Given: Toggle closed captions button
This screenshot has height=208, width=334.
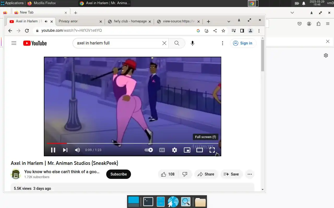Looking at the screenshot, I should click(x=162, y=150).
